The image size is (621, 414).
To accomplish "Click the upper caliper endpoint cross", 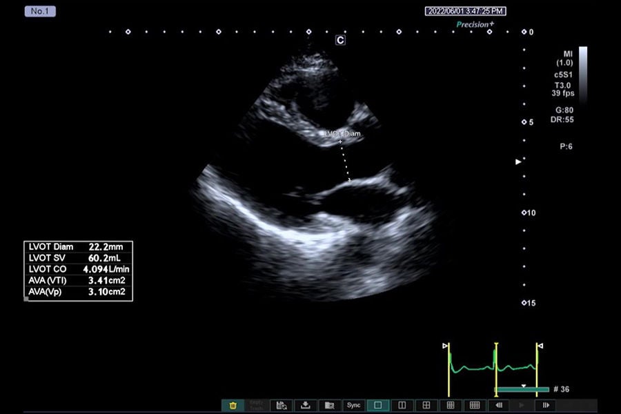I will (x=340, y=142).
